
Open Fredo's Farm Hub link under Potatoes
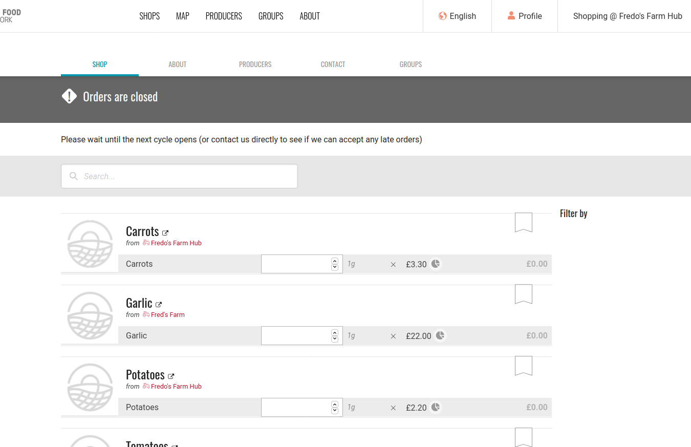point(176,387)
